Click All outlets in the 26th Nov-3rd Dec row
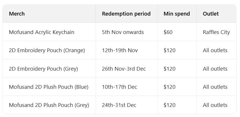The height and width of the screenshot is (117, 240). [215, 69]
